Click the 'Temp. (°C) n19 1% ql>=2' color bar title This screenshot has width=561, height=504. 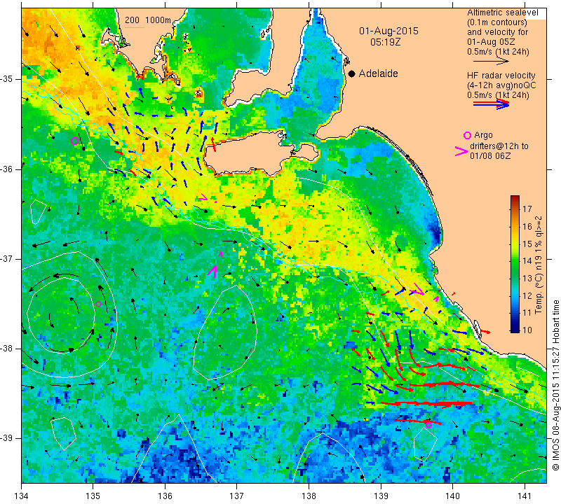point(539,265)
